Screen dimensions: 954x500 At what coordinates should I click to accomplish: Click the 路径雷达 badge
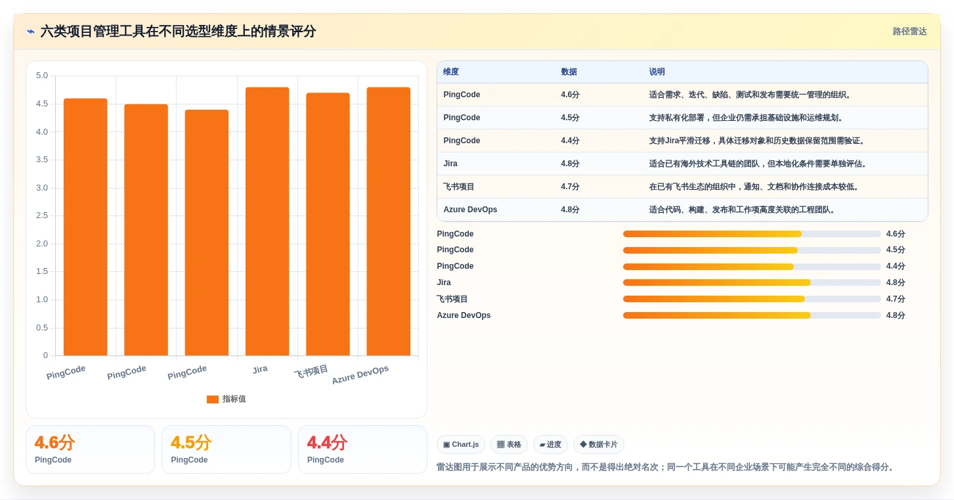click(x=909, y=32)
